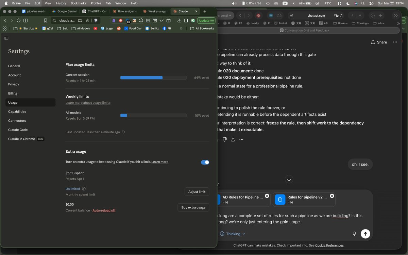
Task: Open the Brave apps grid icon
Action: pos(5,29)
